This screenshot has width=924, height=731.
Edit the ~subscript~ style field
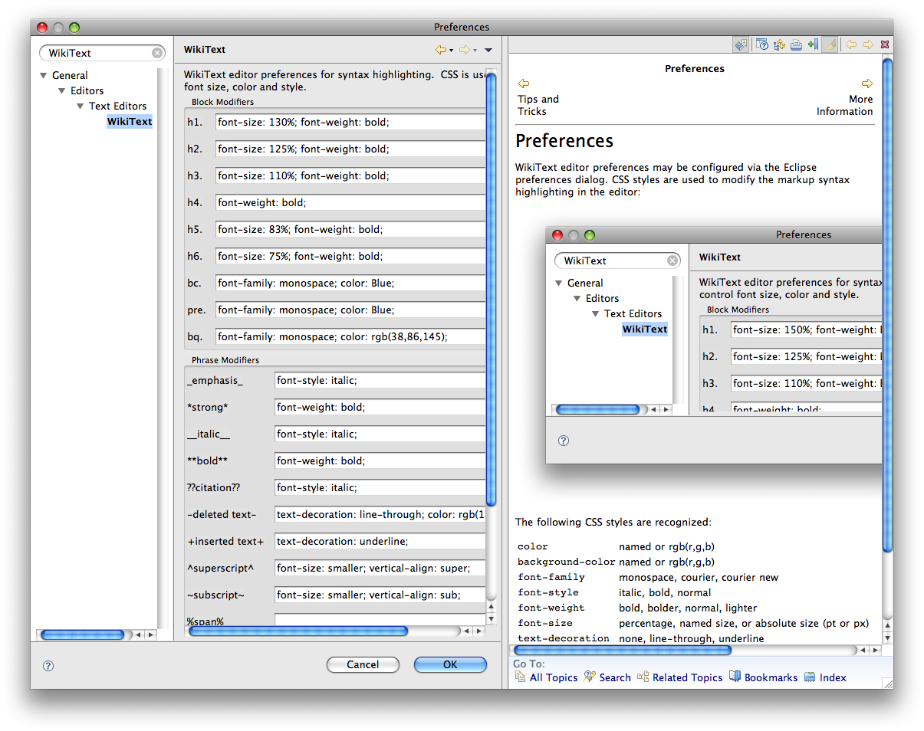tap(380, 595)
